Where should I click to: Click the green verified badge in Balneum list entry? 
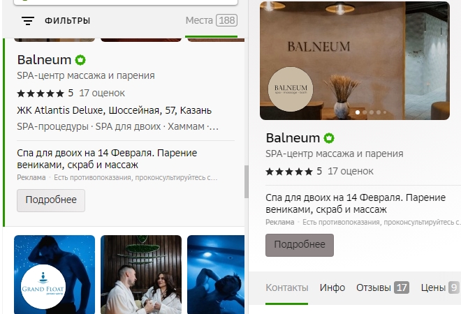click(80, 60)
